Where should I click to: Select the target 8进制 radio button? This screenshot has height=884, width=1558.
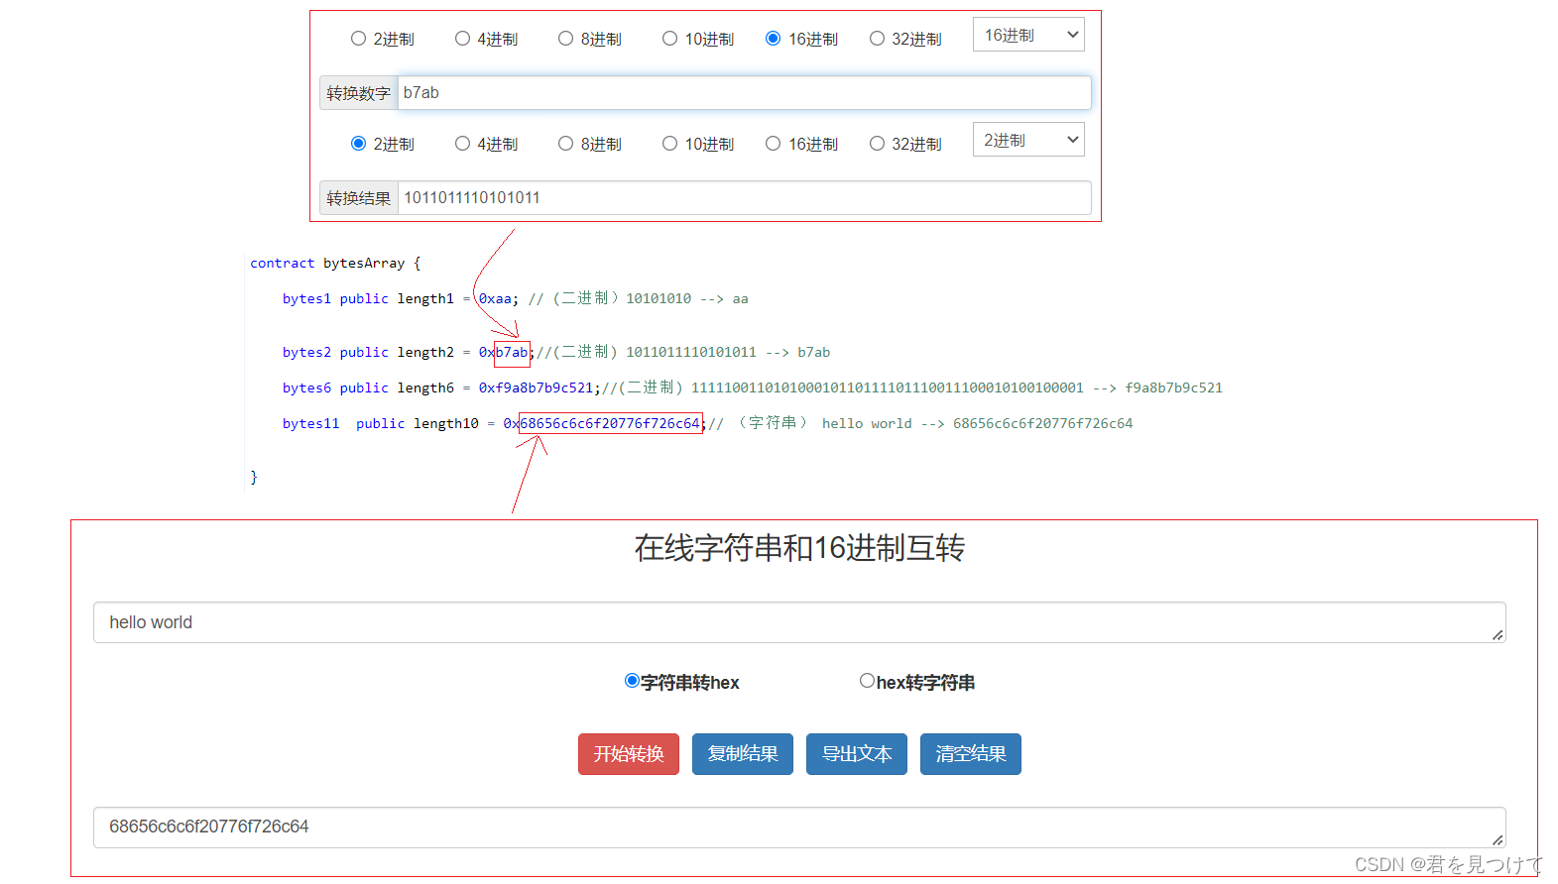pos(565,144)
